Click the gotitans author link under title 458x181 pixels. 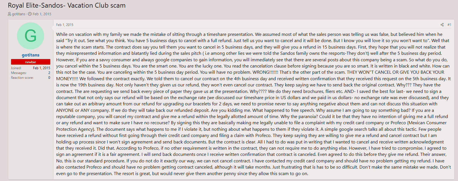[x=19, y=14]
